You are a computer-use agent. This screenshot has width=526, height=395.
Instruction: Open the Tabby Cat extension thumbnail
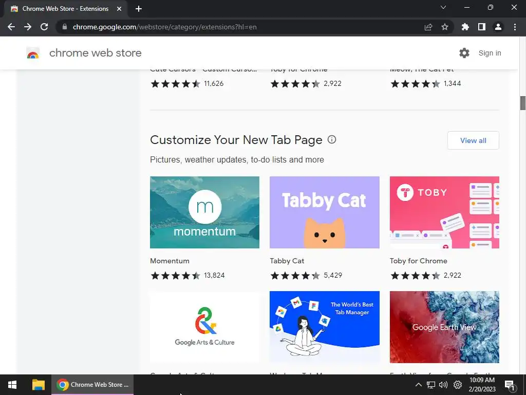coord(325,212)
